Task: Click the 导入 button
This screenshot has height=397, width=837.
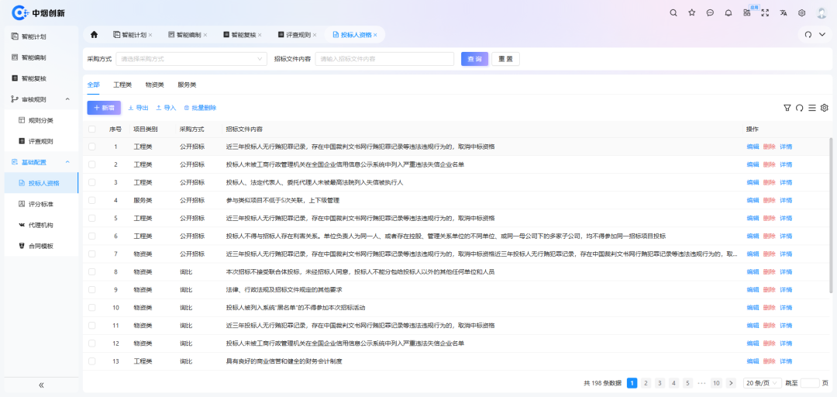Action: 166,108
